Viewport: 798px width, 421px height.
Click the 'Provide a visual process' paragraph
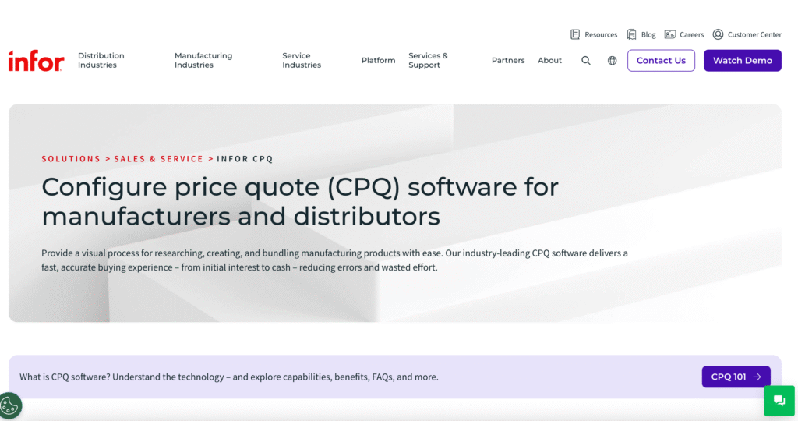(334, 260)
